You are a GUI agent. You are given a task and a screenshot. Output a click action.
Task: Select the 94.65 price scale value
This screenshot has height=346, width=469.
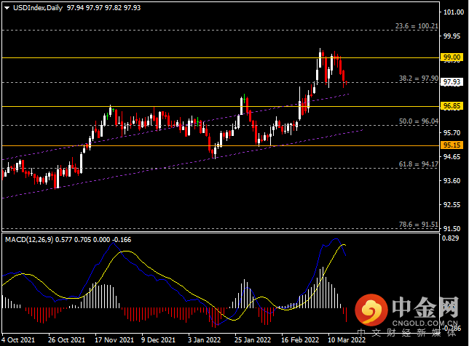[452, 157]
